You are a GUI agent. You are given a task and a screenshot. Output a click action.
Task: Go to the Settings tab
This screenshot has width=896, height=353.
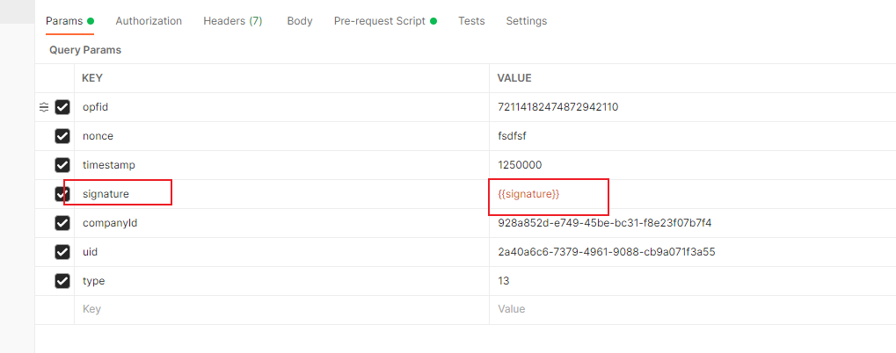[527, 21]
